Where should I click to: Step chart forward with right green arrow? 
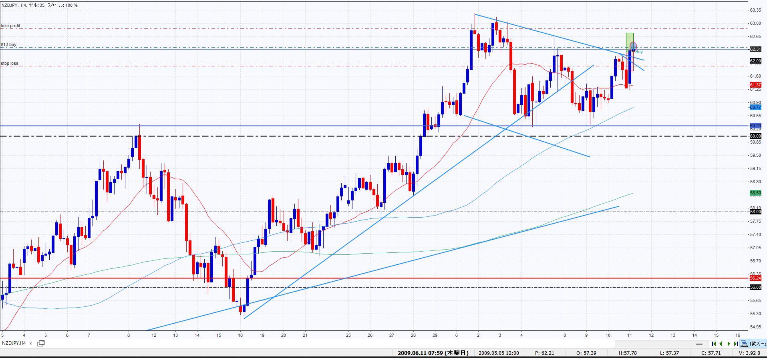[x=729, y=344]
